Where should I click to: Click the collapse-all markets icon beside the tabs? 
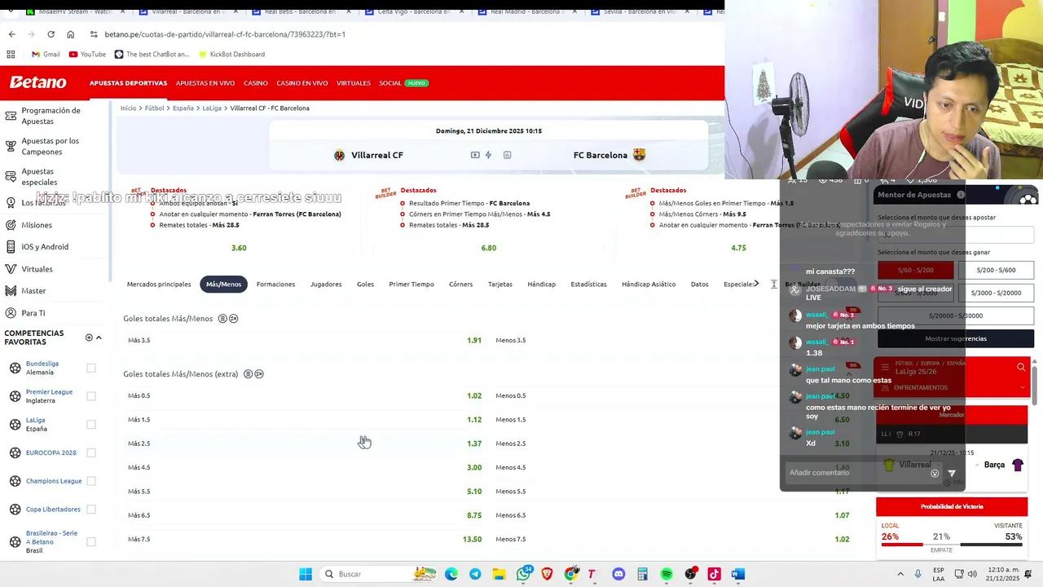[773, 285]
